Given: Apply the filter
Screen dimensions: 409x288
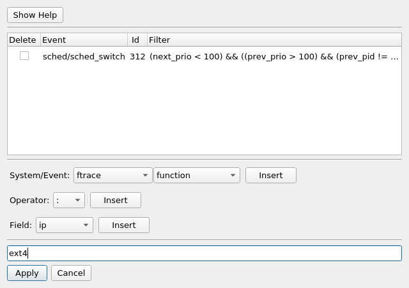Looking at the screenshot, I should click(27, 273).
